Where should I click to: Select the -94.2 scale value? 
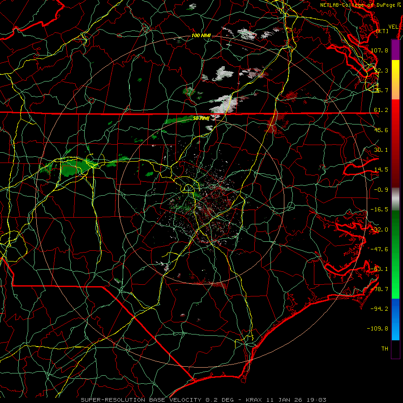[379, 309]
